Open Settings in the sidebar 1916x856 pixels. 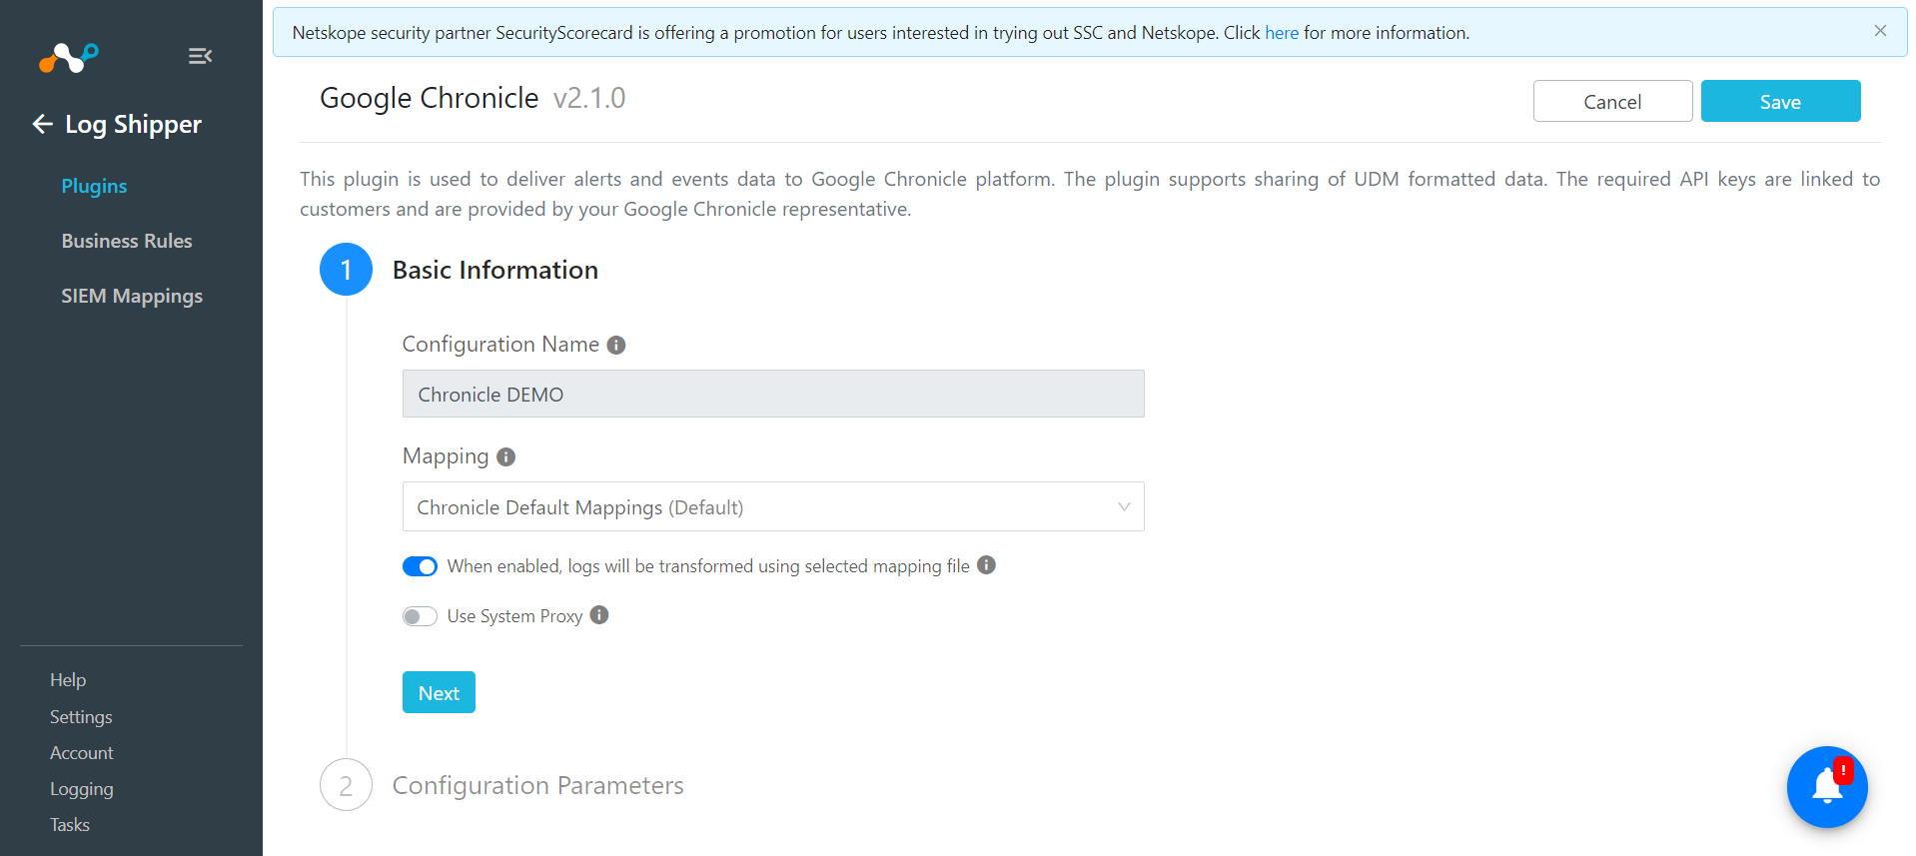pos(81,717)
